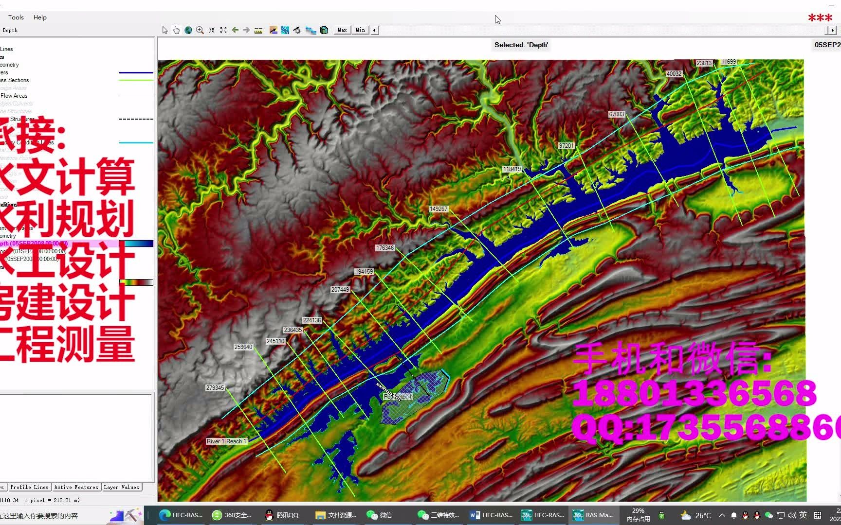Click the zoom to full extent icon
The width and height of the screenshot is (841, 525).
point(223,30)
